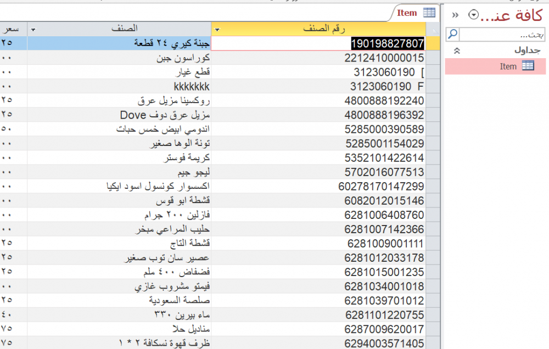This screenshot has width=549, height=349.
Task: Click into the navigation pane search box
Action: coord(502,35)
